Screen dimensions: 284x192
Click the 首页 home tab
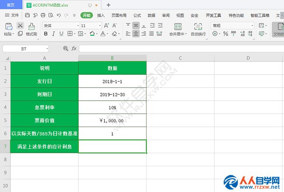tap(11, 5)
